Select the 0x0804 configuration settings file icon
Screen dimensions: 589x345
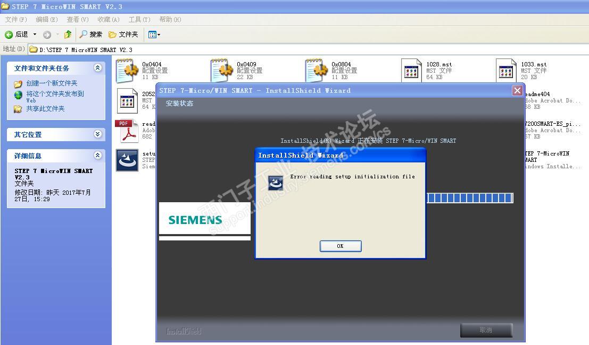tap(316, 71)
